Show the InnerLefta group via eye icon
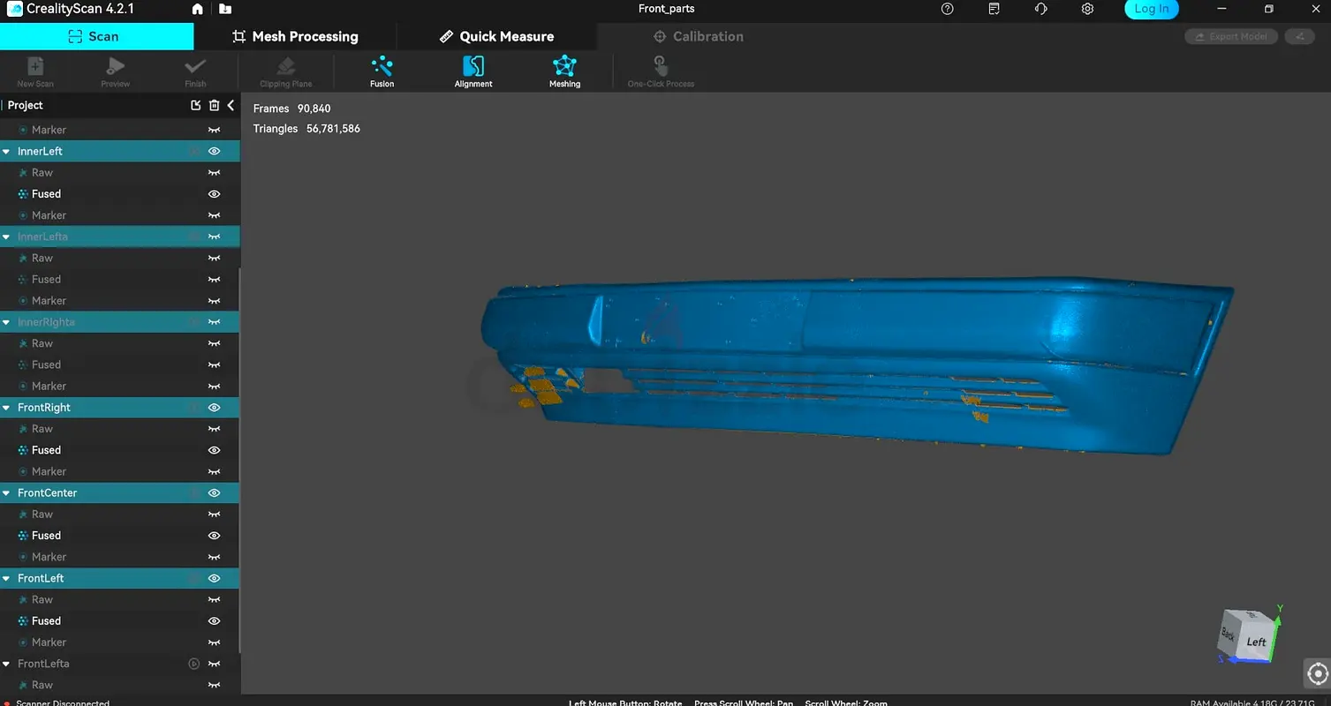The height and width of the screenshot is (706, 1331). tap(214, 237)
